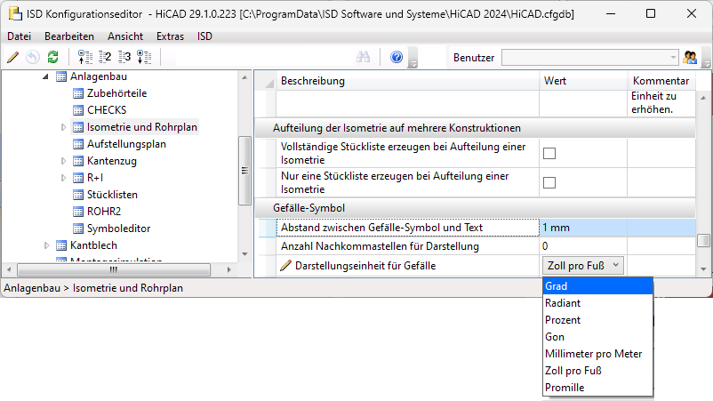The image size is (713, 401).
Task: Click the expand level 1 tree icon
Action: click(x=85, y=57)
